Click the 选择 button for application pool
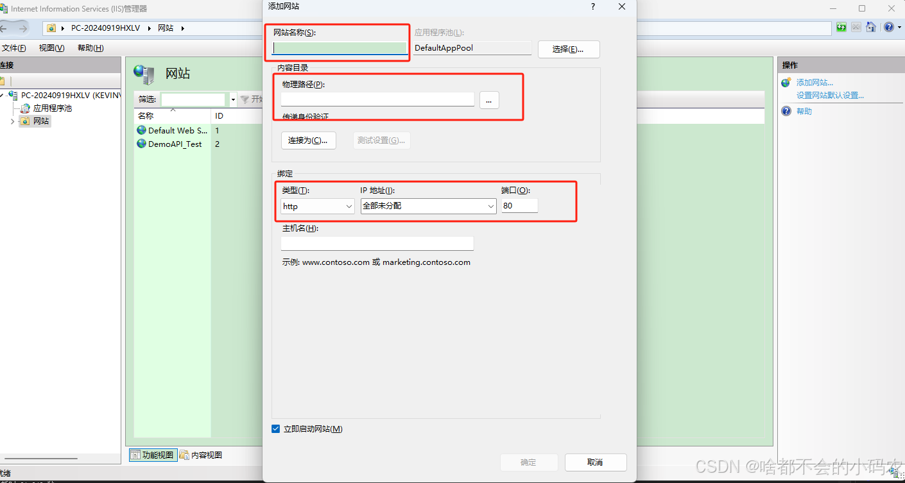 (568, 49)
